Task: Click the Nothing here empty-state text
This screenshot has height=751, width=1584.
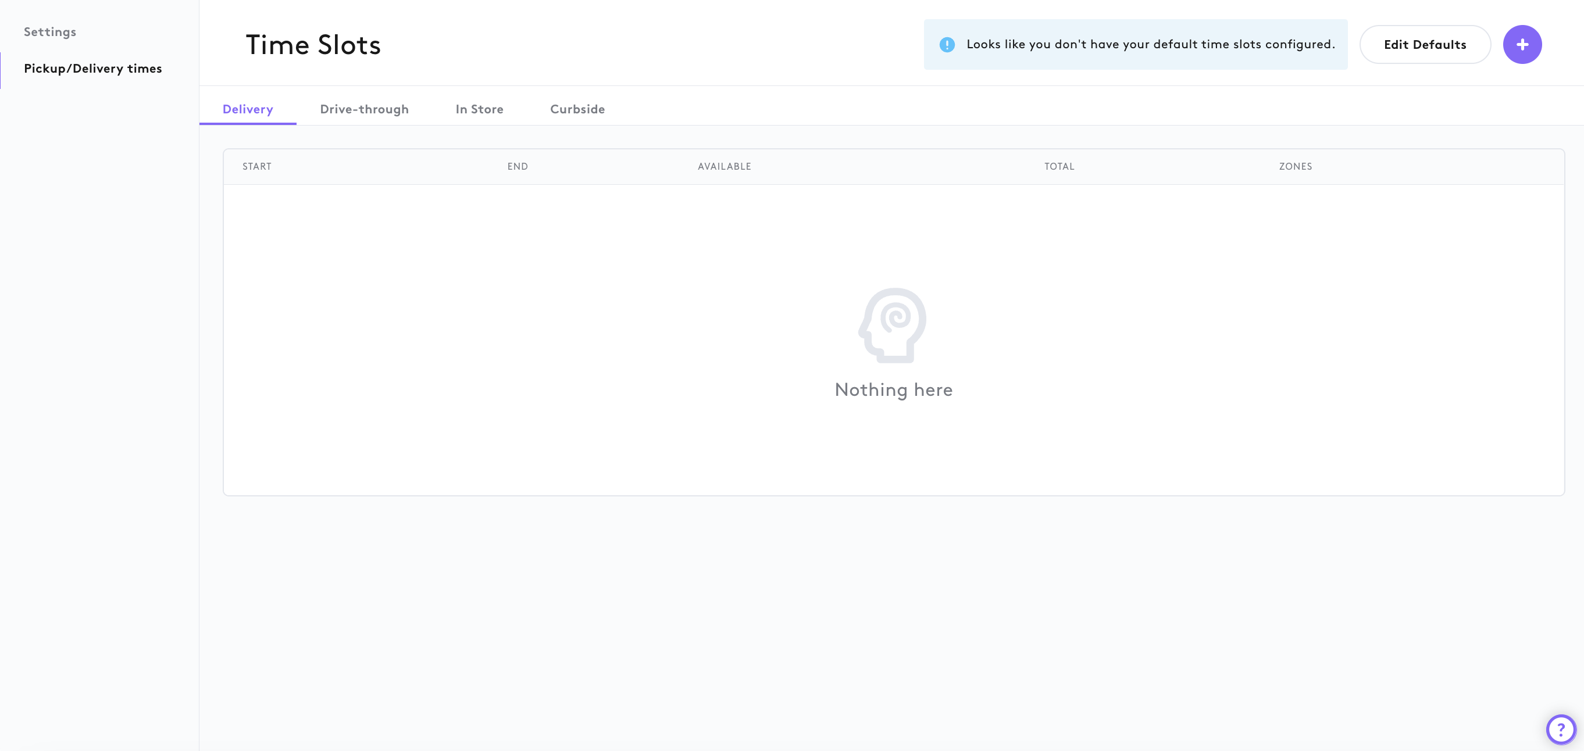Action: click(x=893, y=389)
